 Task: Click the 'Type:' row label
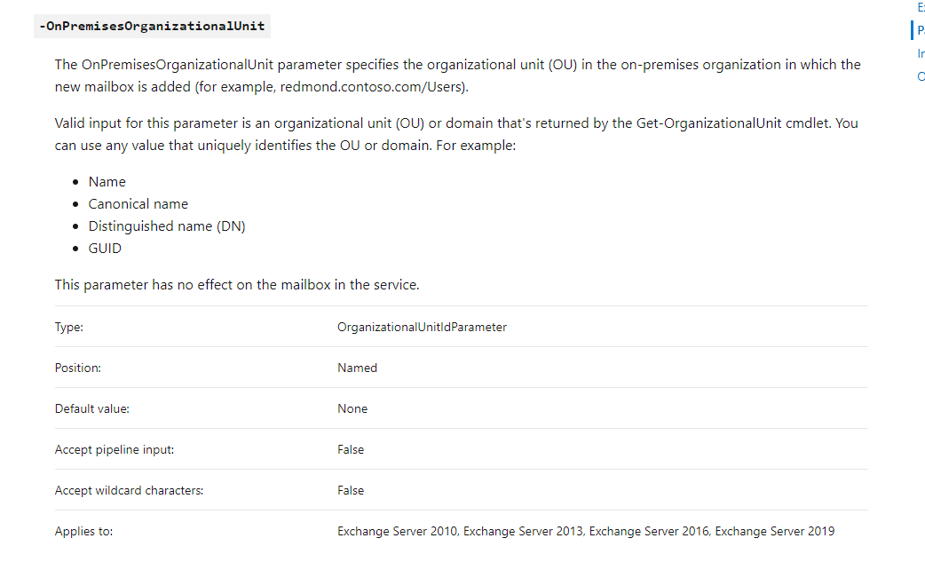click(69, 328)
